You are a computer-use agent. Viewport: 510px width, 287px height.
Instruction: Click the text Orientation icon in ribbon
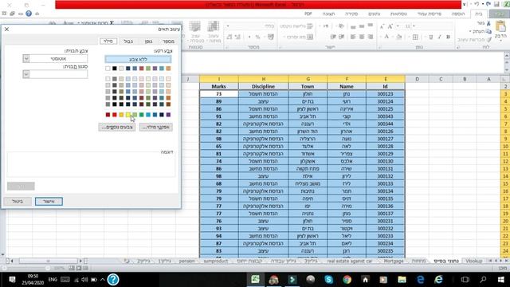[x=341, y=26]
